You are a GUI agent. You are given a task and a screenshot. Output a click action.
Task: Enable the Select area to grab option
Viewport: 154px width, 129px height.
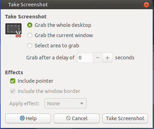tap(30, 46)
